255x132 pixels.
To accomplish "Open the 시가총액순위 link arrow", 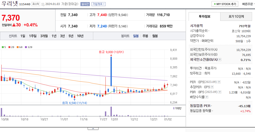I will 209,31.
